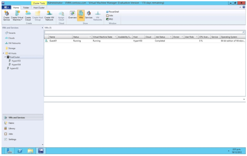
Task: Click the Completed job status cell
Action: (x=160, y=41)
